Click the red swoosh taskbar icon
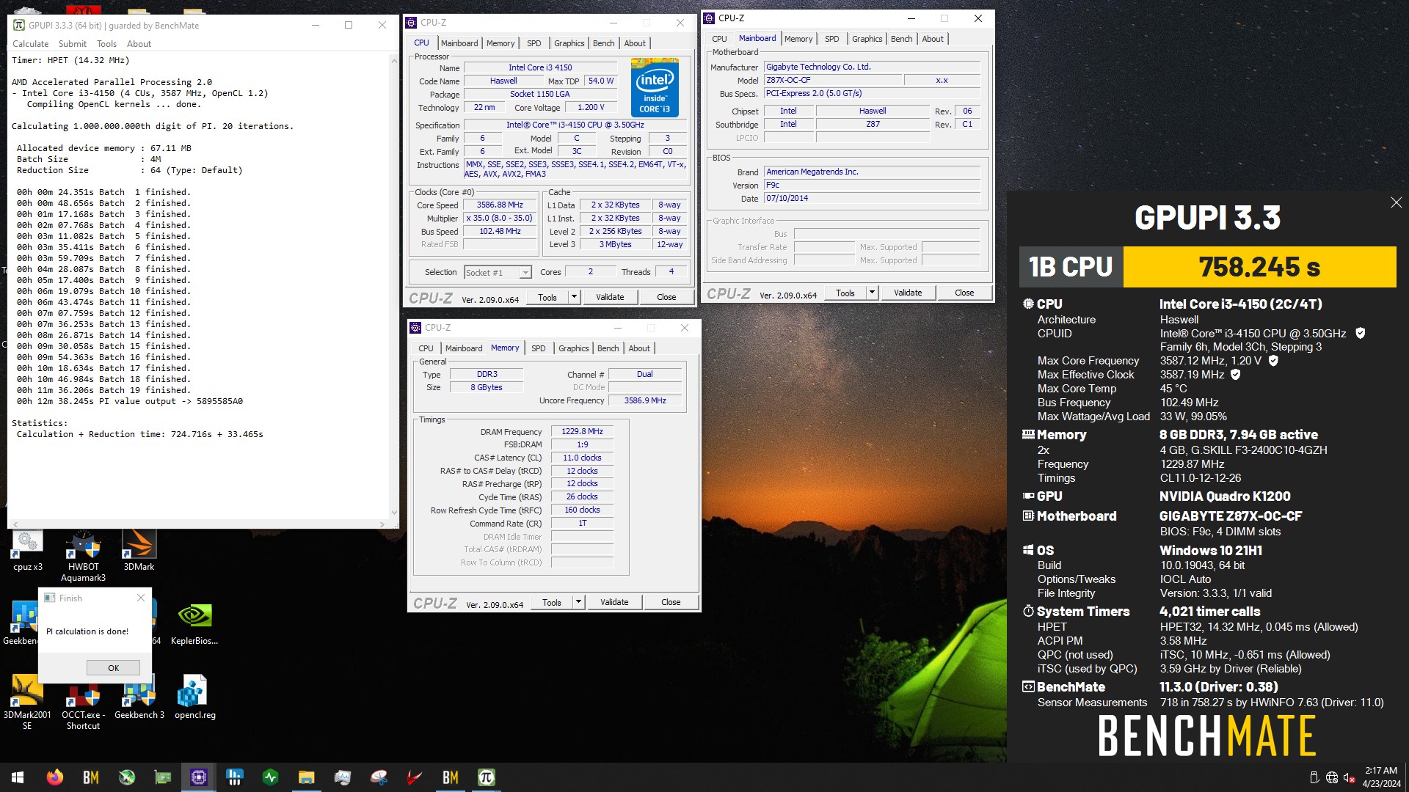This screenshot has height=792, width=1409. pos(415,777)
